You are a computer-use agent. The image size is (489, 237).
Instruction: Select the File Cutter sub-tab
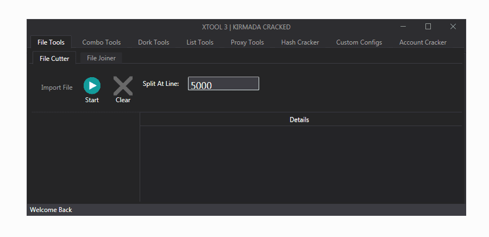click(54, 58)
